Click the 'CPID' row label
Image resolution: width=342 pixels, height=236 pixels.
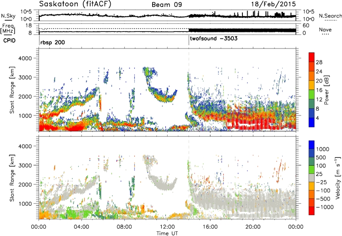click(x=9, y=40)
